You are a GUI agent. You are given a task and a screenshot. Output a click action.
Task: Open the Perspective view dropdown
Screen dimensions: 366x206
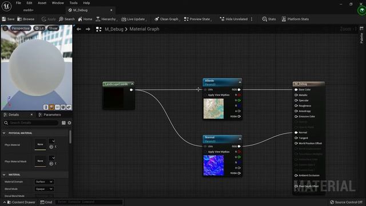pos(21,28)
